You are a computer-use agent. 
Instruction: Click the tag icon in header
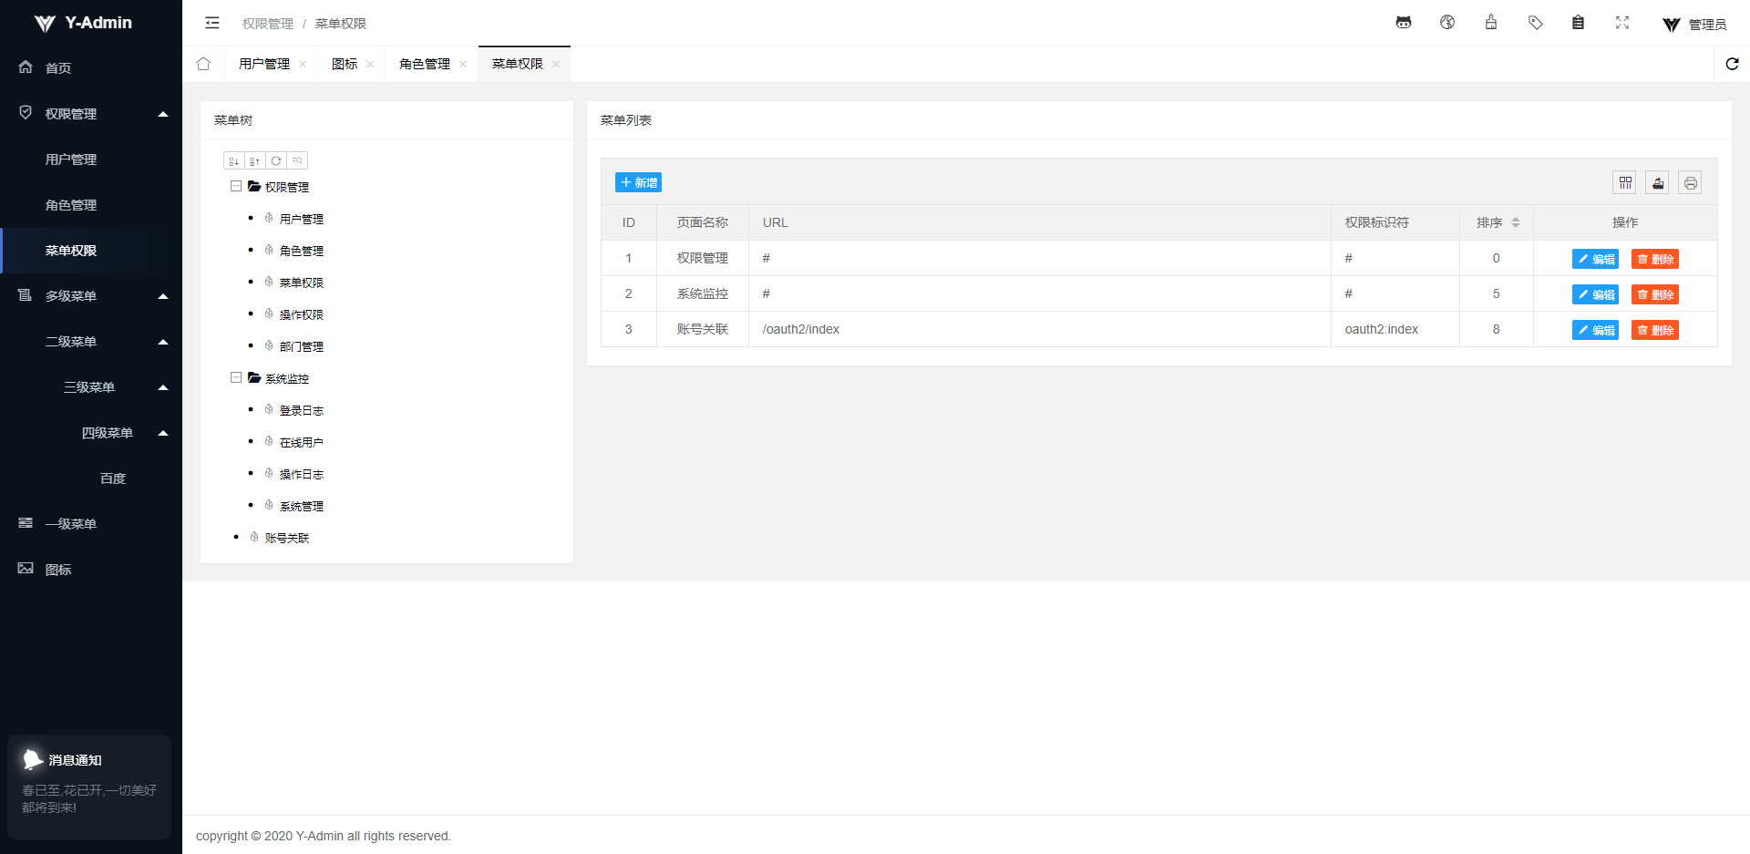(1535, 23)
